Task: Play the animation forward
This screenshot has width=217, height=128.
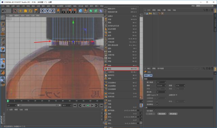Action: tap(88, 105)
